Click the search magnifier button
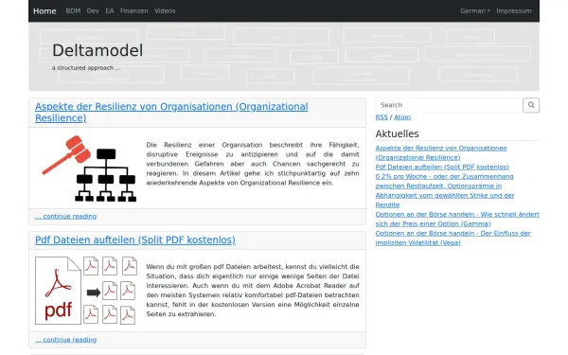This screenshot has width=568, height=355. point(531,105)
